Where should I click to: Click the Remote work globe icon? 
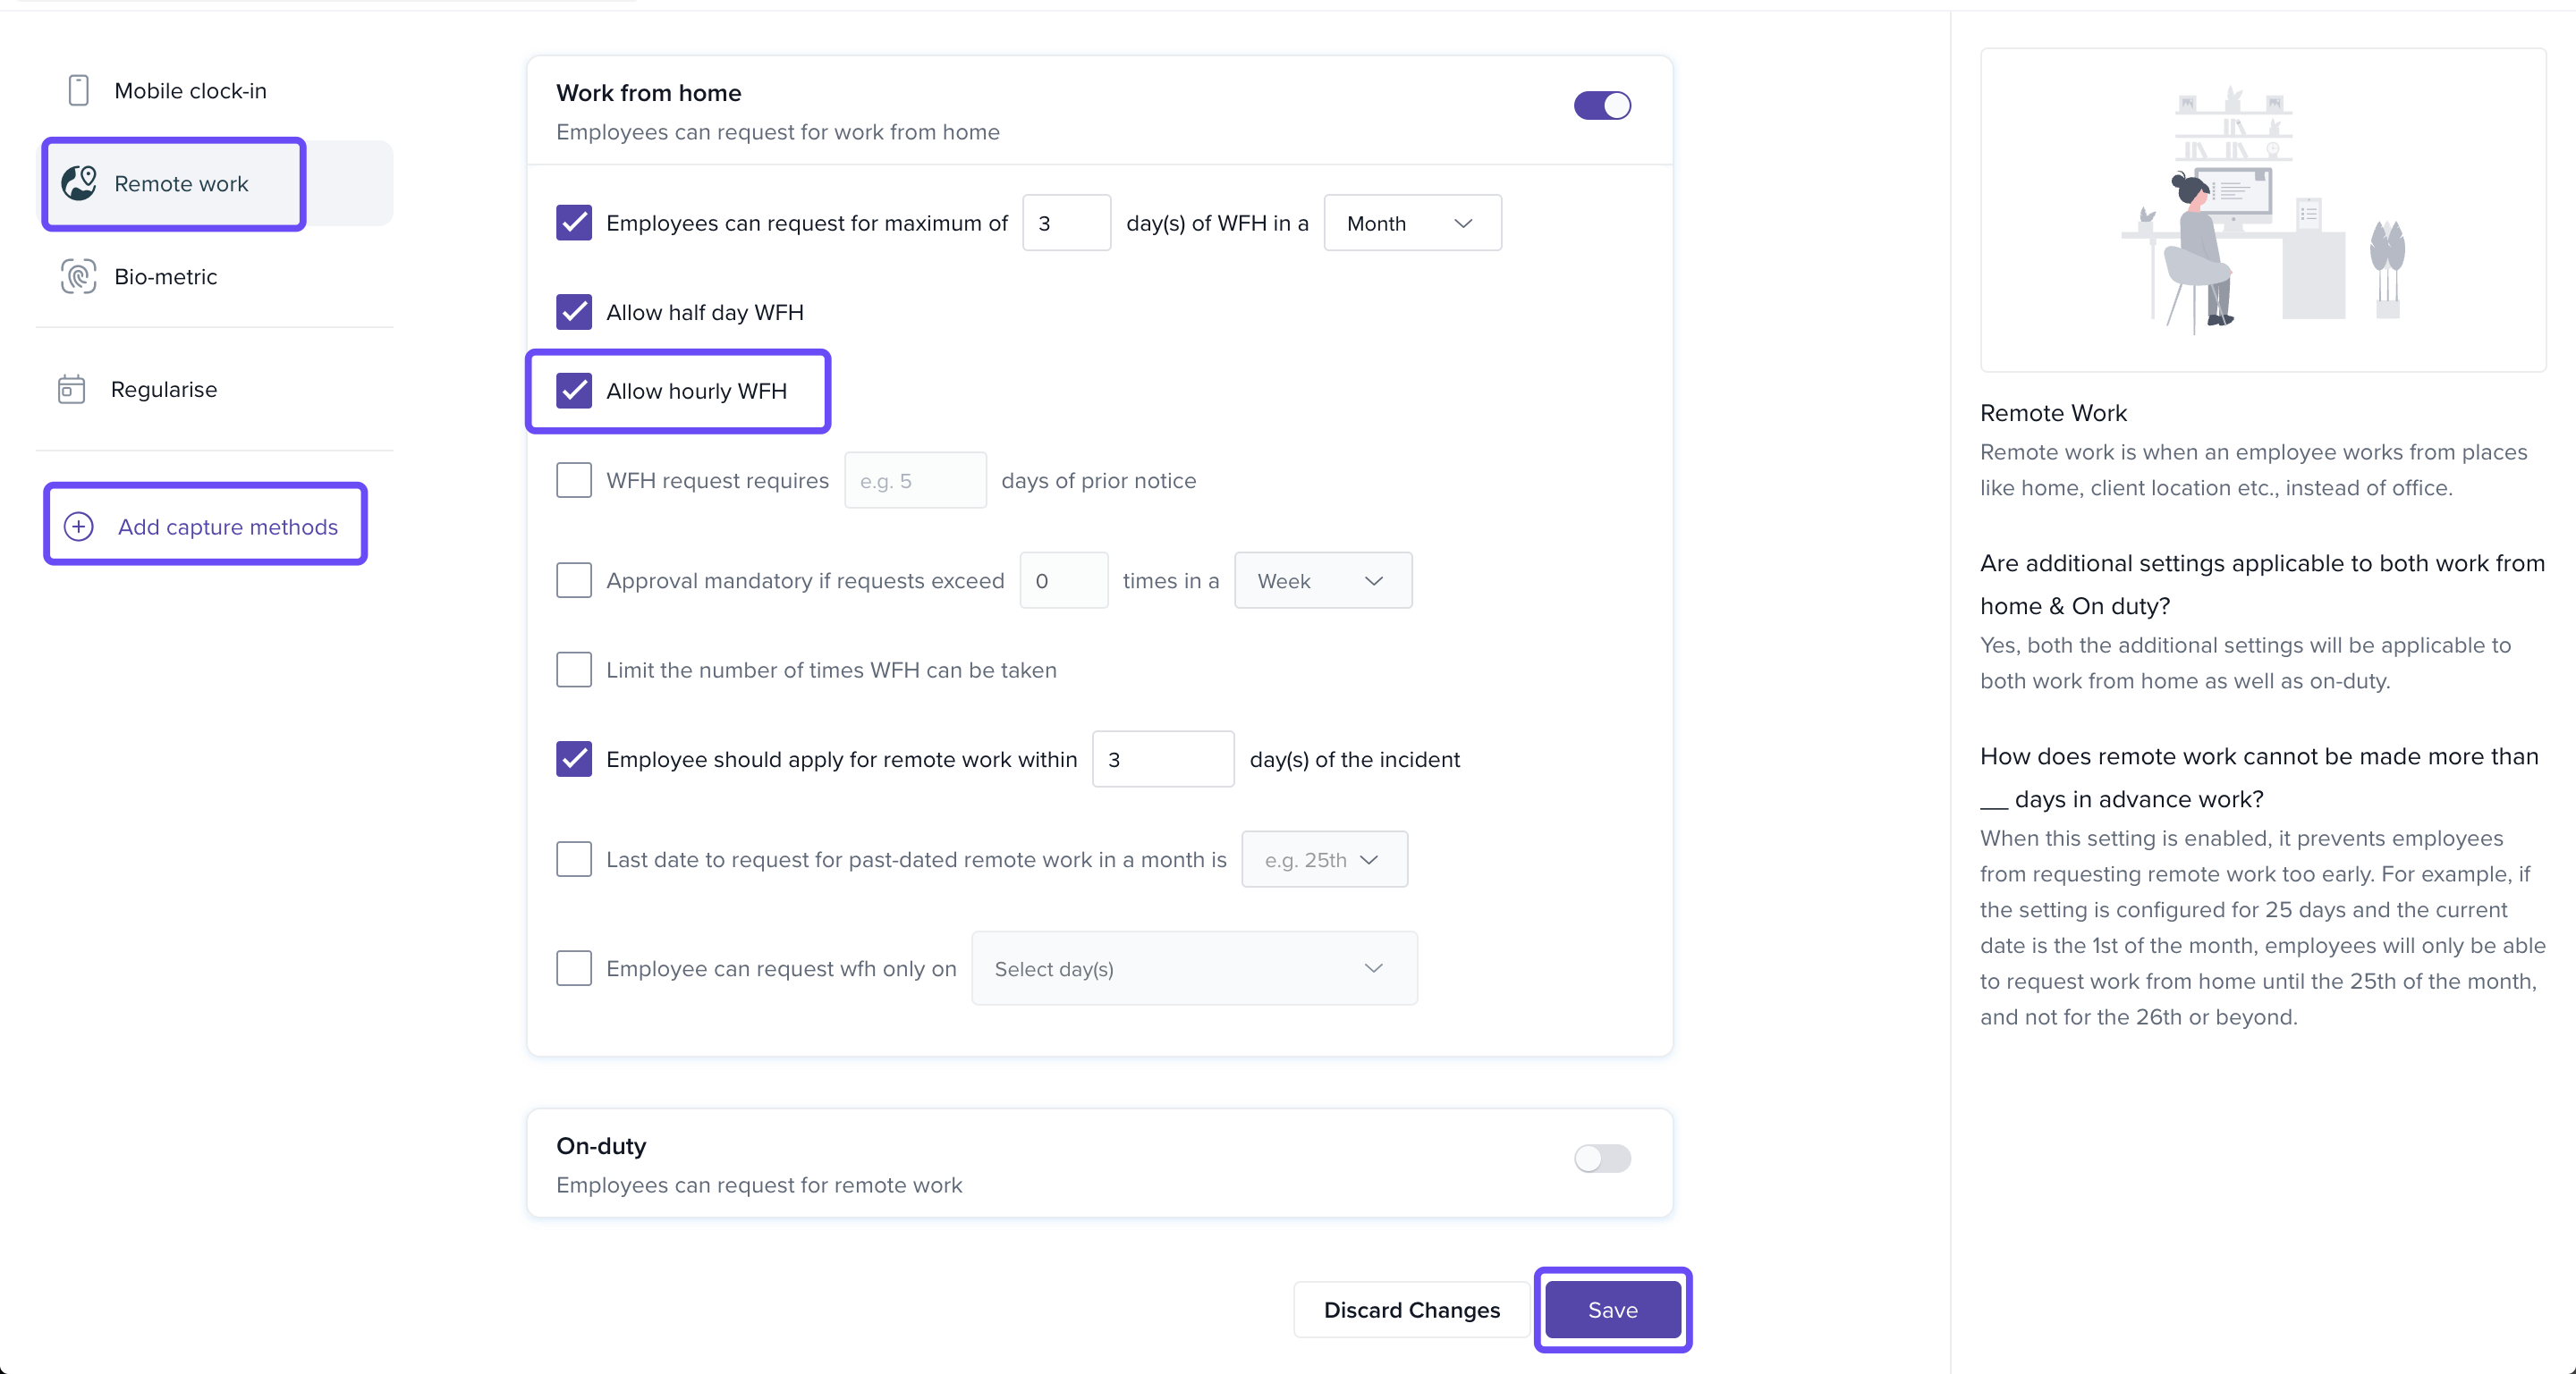(x=79, y=183)
